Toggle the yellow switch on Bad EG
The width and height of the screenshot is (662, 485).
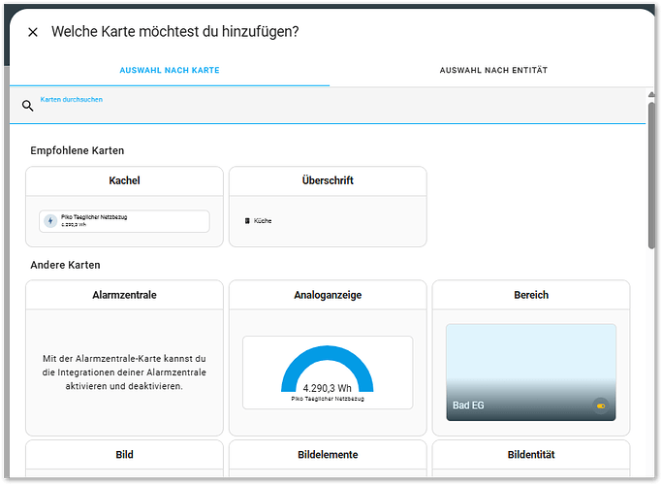(601, 405)
